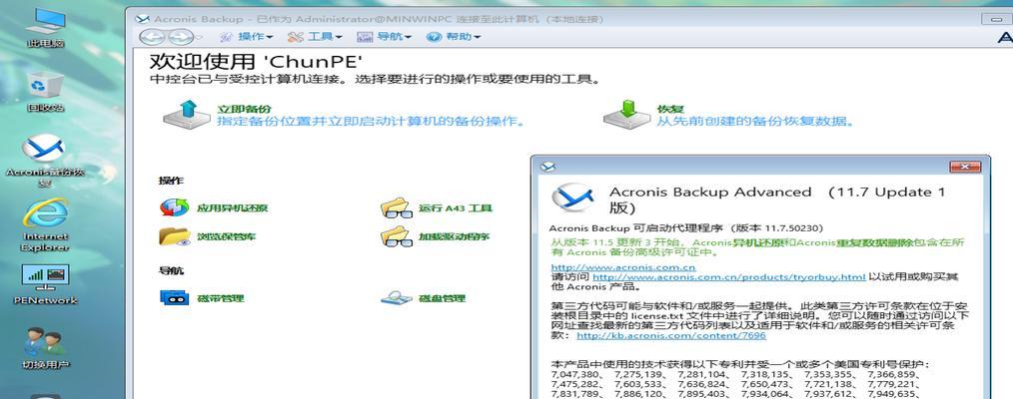Click the 磁带管理 tape icon
This screenshot has height=399, width=1013.
(175, 298)
